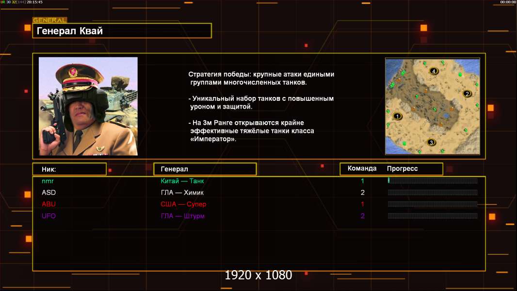Click start position marker 2 on minimap
The height and width of the screenshot is (291, 517).
[467, 94]
